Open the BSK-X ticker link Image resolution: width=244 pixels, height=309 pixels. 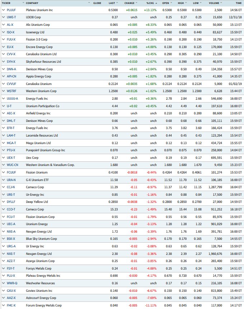pos(11,239)
